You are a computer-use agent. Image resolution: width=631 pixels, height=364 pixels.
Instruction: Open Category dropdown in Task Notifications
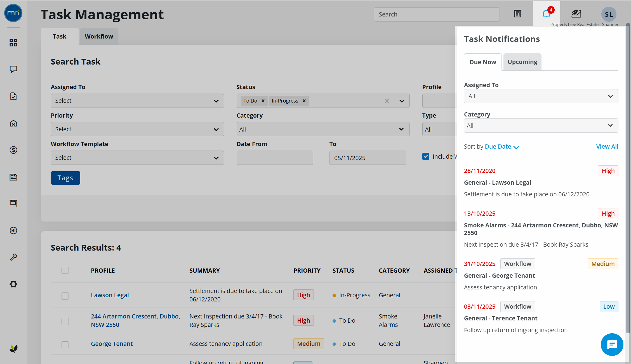[x=541, y=125]
